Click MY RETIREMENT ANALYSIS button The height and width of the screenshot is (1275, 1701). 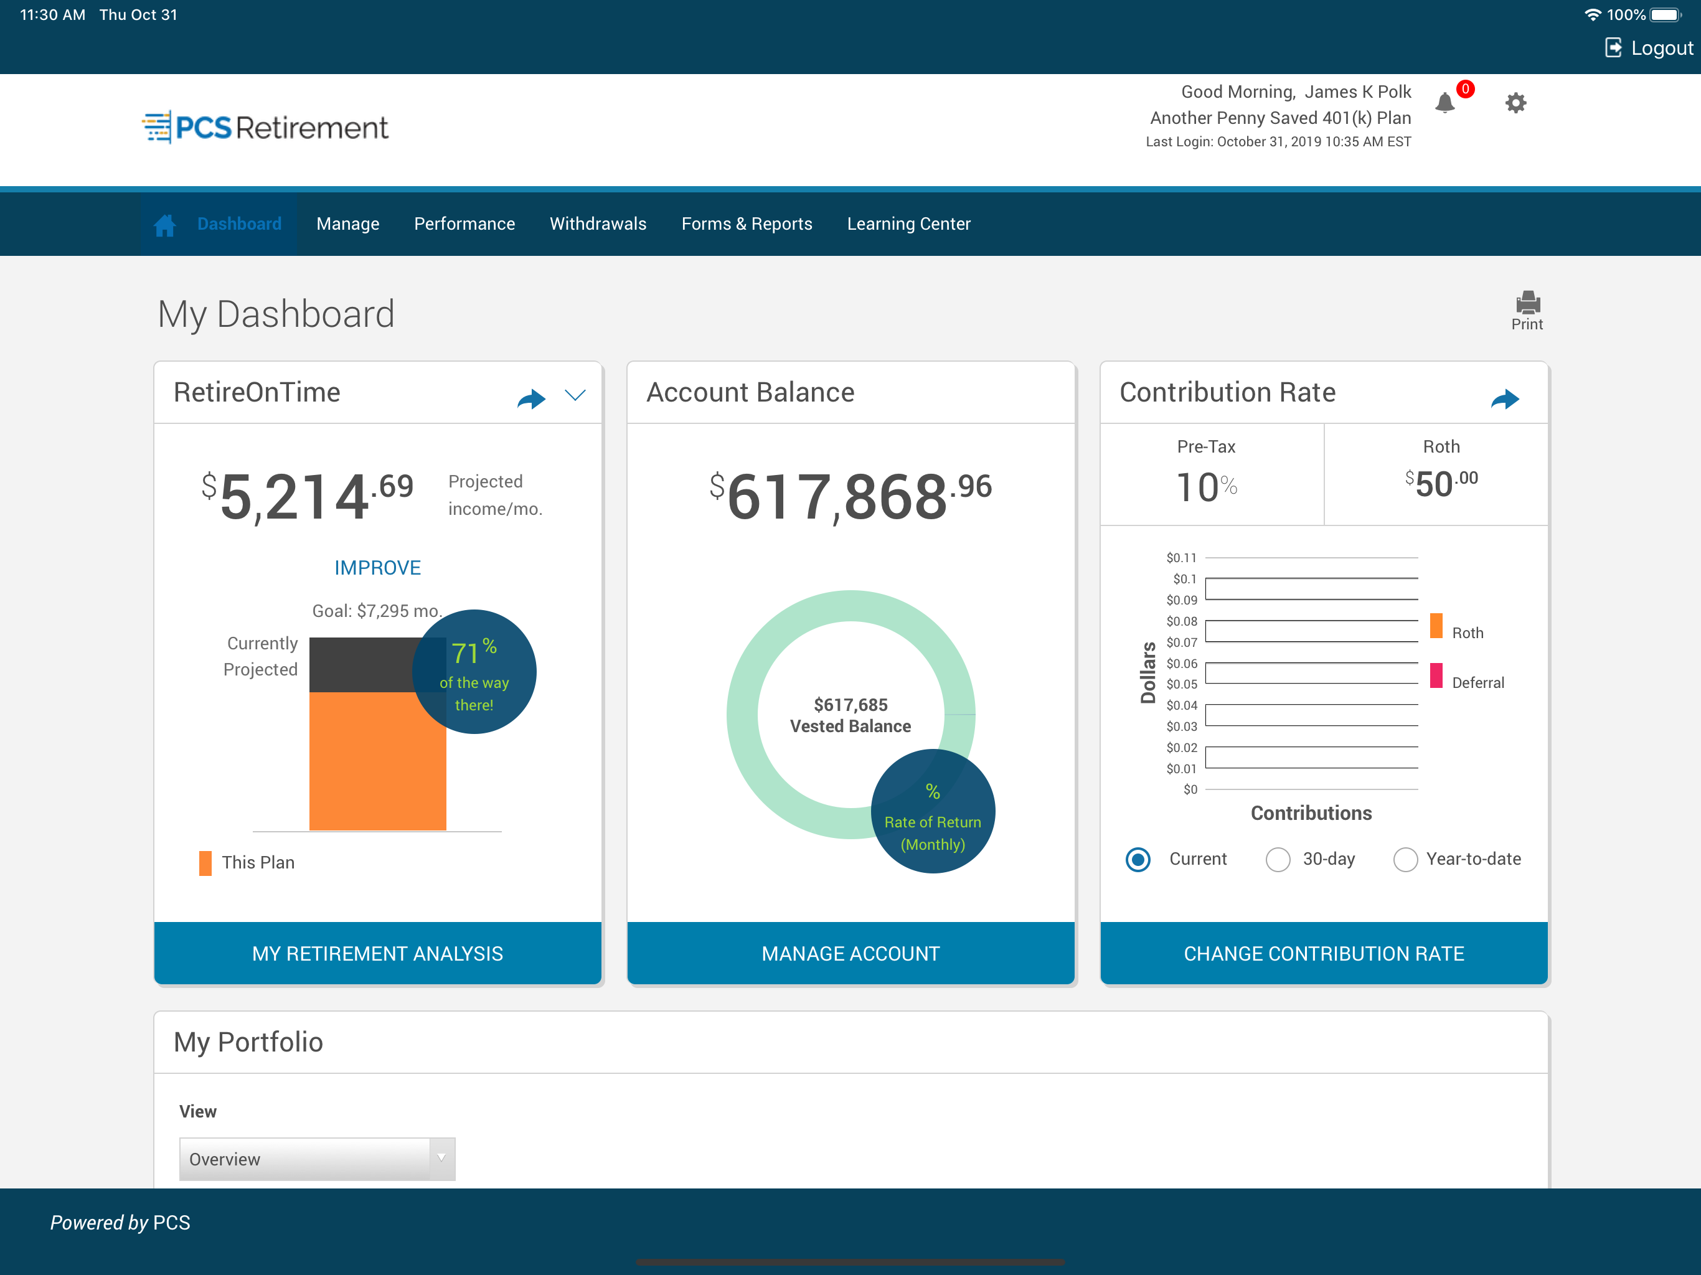(377, 953)
